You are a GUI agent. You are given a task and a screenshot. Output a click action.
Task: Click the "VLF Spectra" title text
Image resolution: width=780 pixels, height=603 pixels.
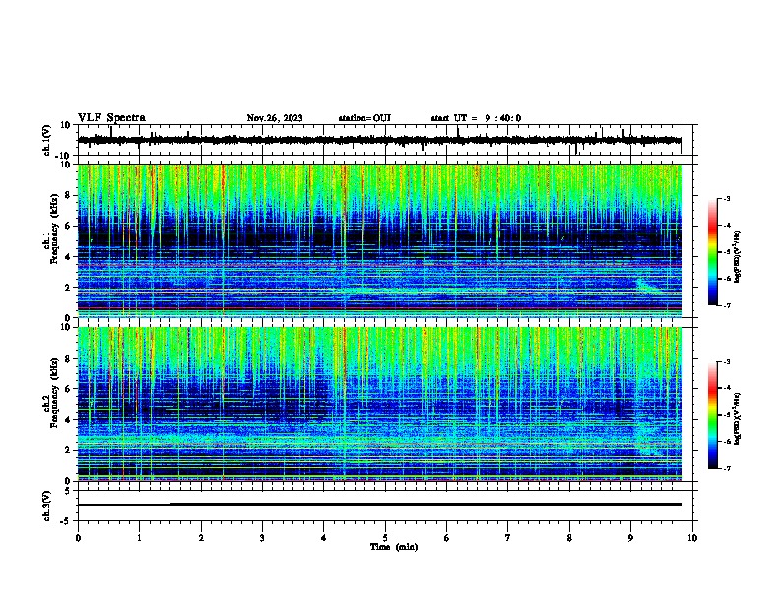[x=111, y=118]
